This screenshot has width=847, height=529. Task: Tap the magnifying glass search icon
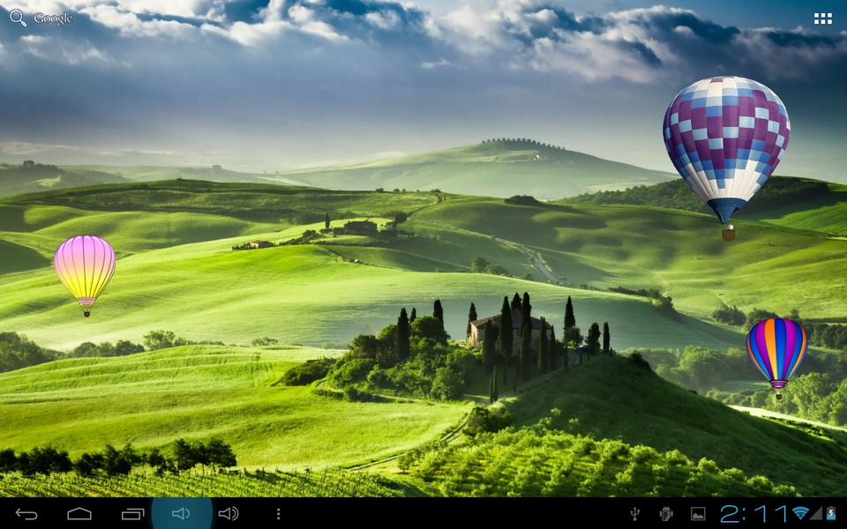18,18
